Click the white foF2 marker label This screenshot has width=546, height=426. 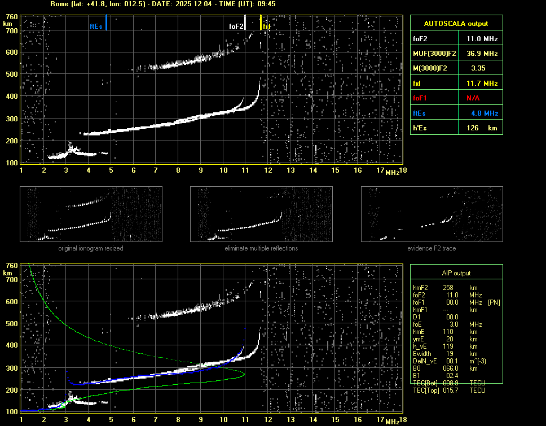tap(236, 27)
